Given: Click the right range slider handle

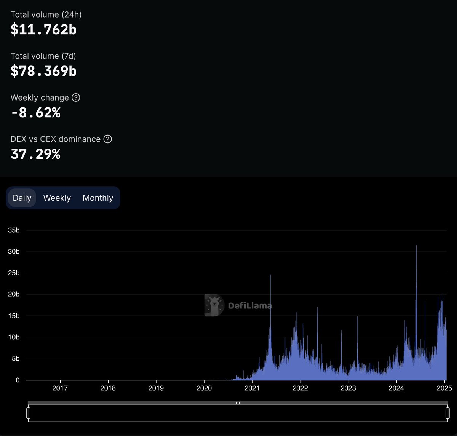Looking at the screenshot, I should click(447, 413).
